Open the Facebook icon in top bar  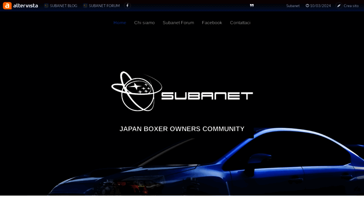coord(127,6)
